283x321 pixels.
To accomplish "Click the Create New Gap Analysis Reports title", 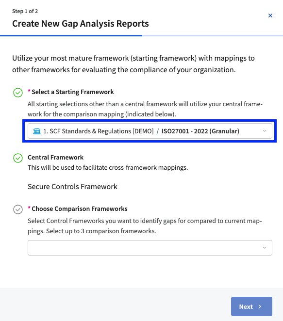I will (x=81, y=24).
